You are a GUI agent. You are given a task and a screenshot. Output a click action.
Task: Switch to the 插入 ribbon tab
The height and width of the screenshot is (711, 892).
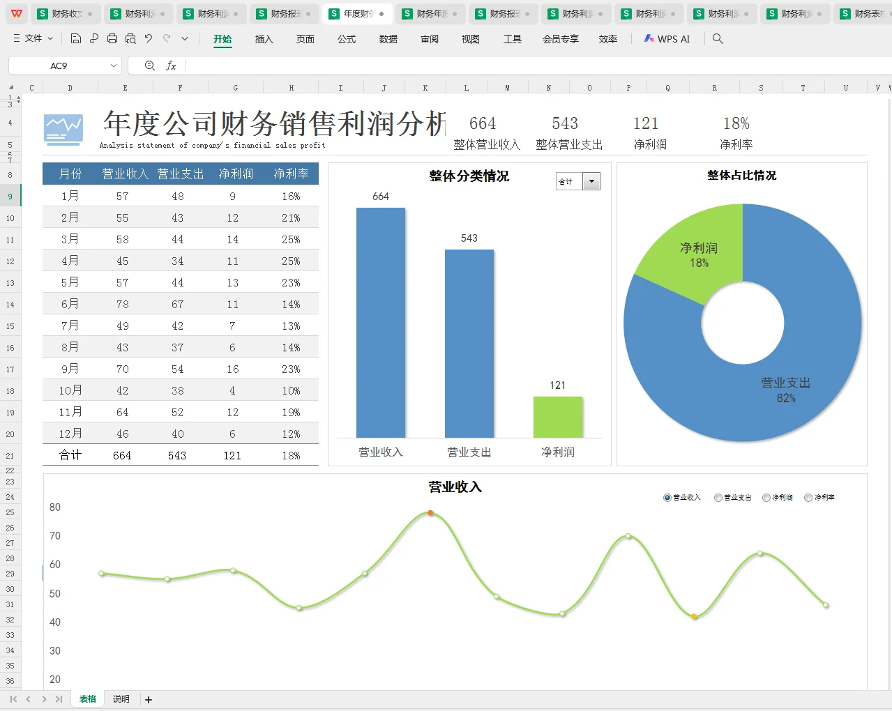[x=264, y=39]
